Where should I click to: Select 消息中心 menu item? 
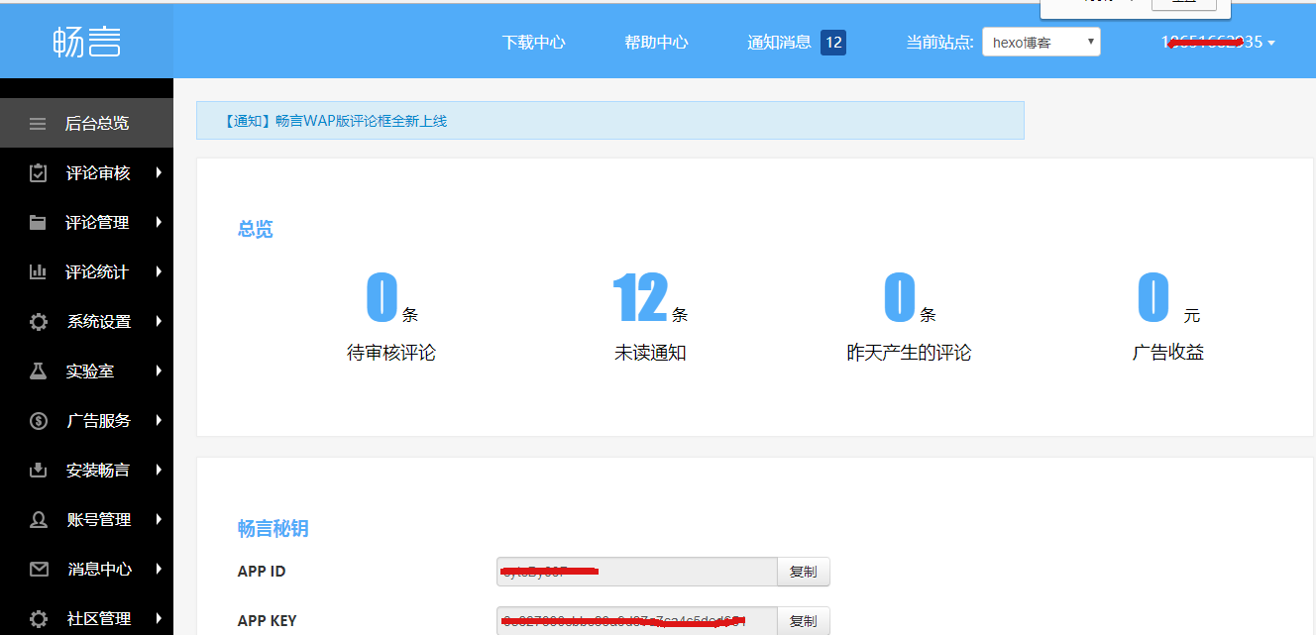point(86,570)
